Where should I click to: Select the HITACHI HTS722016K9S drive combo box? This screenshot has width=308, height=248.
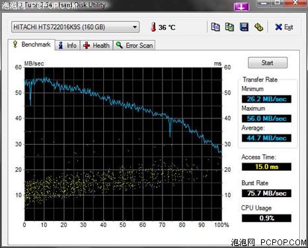point(75,27)
